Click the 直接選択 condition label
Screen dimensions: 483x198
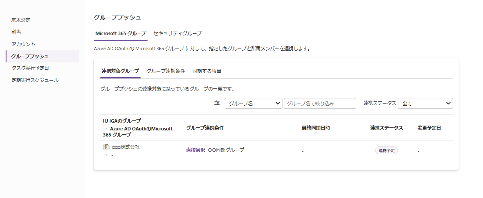click(x=195, y=150)
